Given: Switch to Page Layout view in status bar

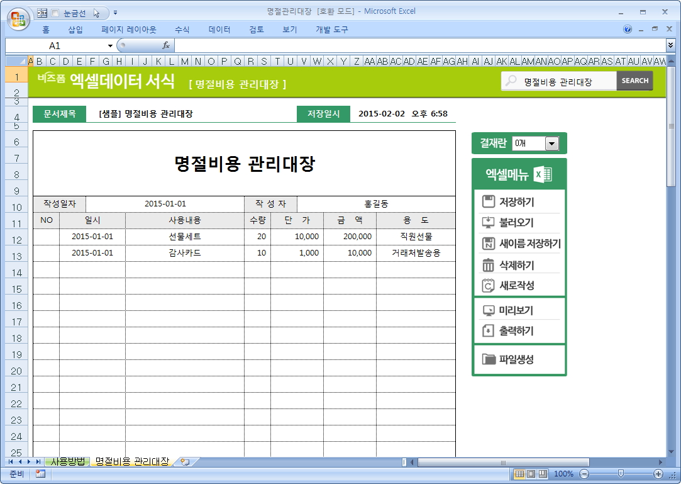Looking at the screenshot, I should [x=531, y=474].
